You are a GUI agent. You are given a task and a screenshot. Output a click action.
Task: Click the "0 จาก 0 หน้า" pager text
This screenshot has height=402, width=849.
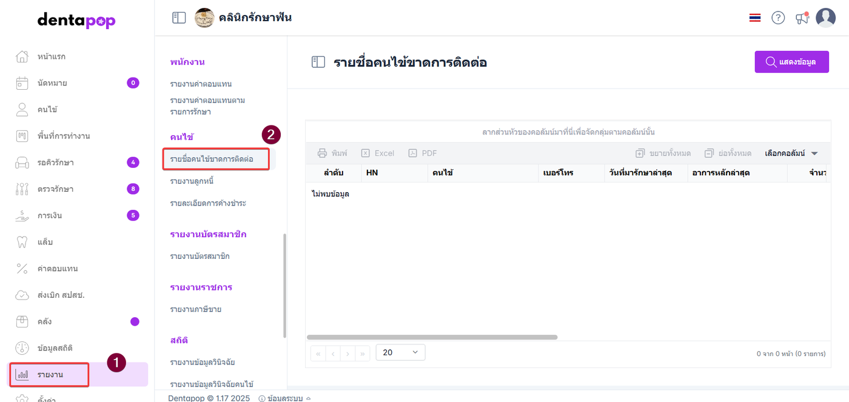pyautogui.click(x=790, y=353)
